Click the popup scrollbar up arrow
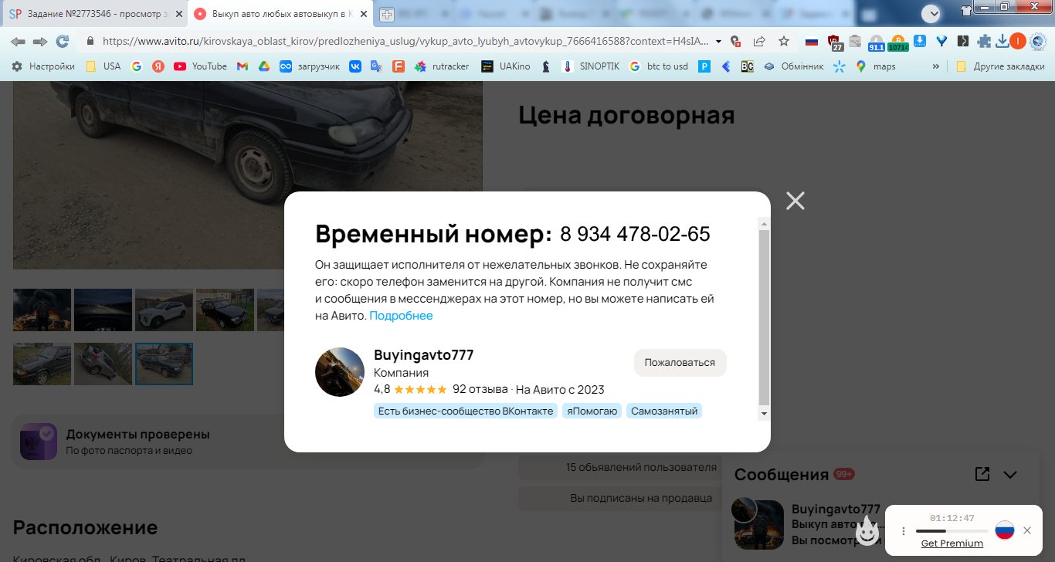1055x562 pixels. [764, 224]
